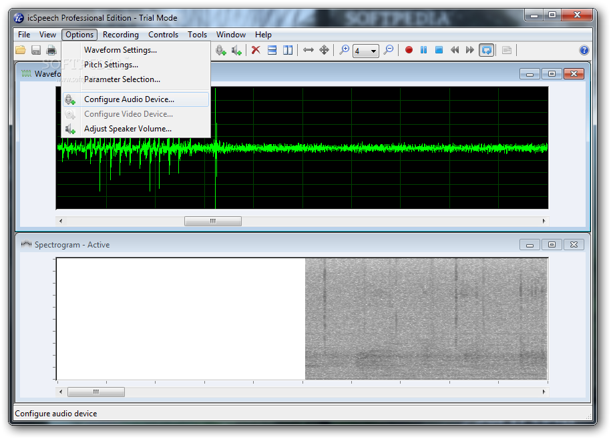
Task: Close the Waveform child window
Action: coord(574,74)
